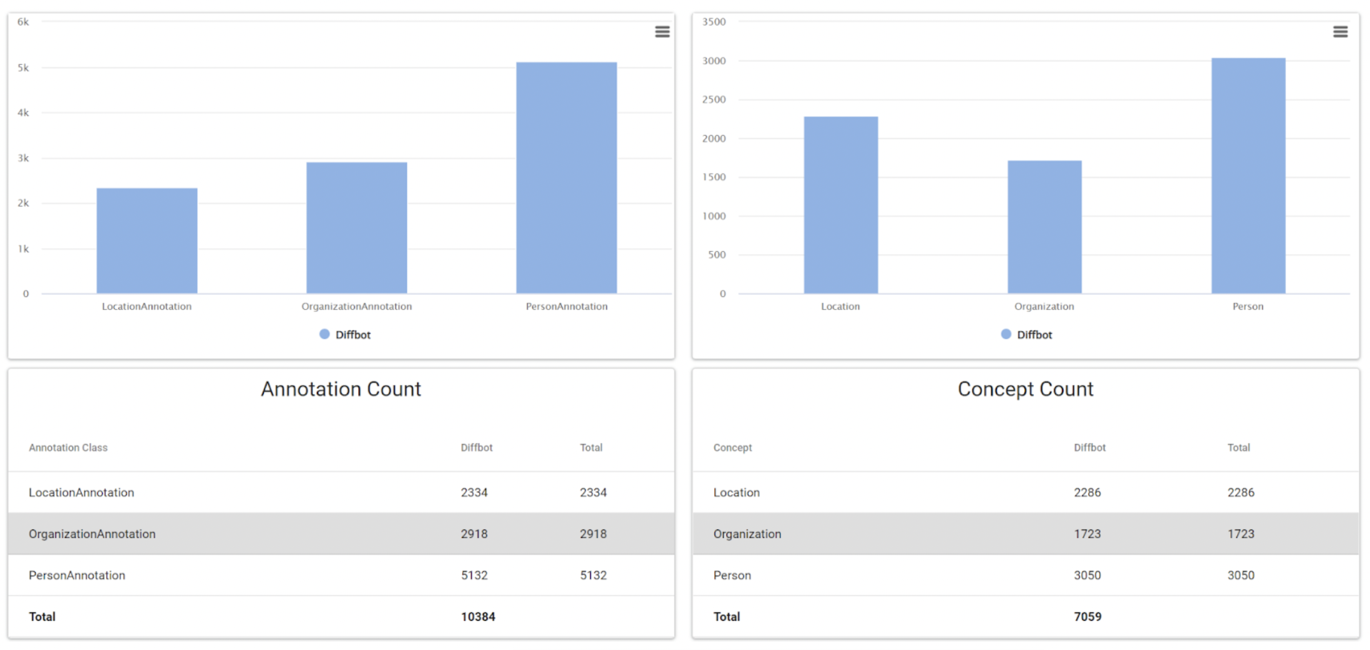Click the PersonAnnotation bar

click(566, 178)
